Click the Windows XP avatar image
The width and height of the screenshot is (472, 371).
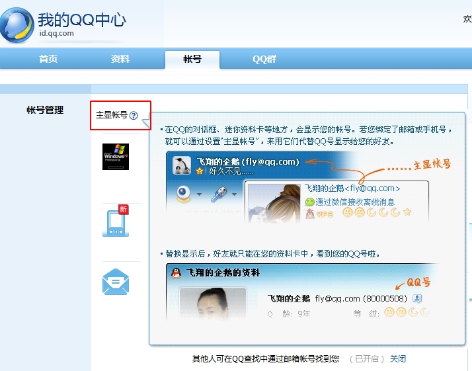[x=116, y=157]
